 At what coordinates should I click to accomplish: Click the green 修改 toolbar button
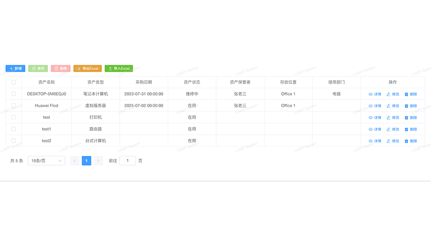click(38, 68)
